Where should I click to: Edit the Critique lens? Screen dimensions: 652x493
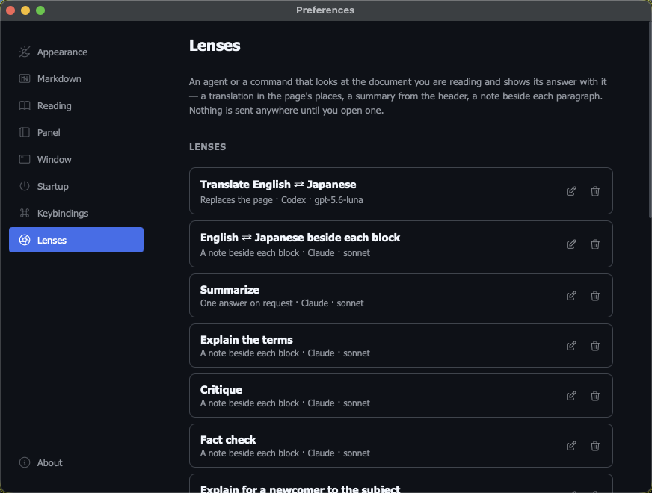pos(571,396)
